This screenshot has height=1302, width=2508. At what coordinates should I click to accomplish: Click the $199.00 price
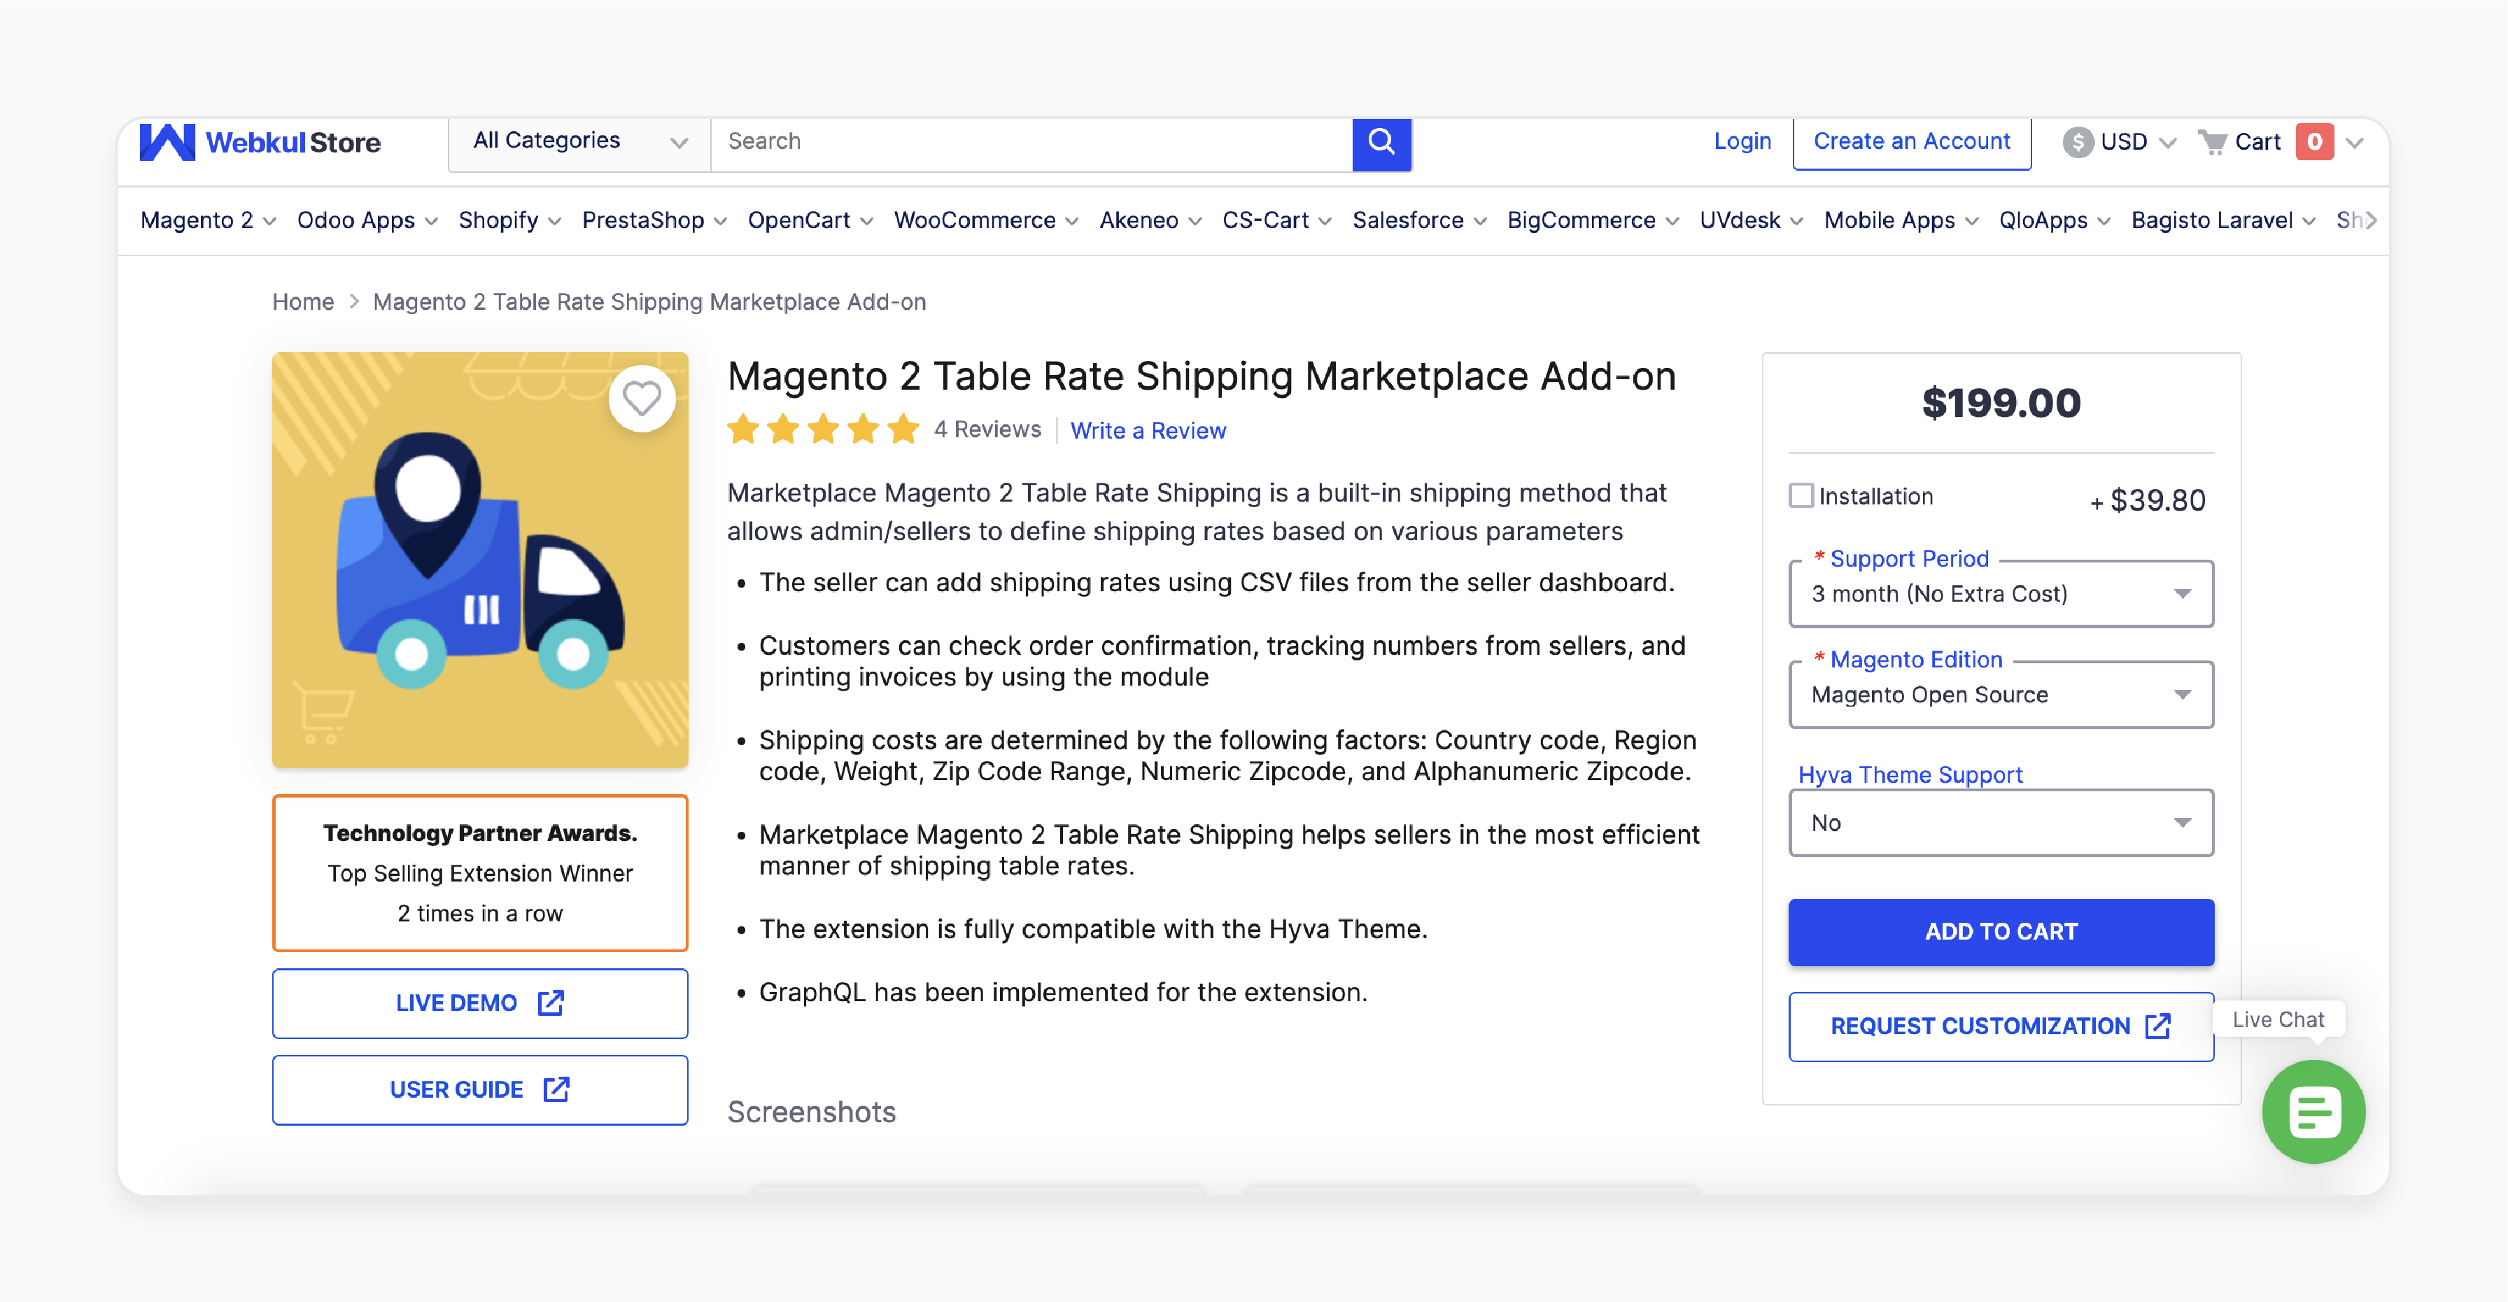tap(2001, 403)
